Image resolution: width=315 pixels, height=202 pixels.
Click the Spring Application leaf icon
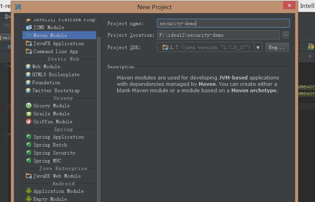(x=29, y=137)
